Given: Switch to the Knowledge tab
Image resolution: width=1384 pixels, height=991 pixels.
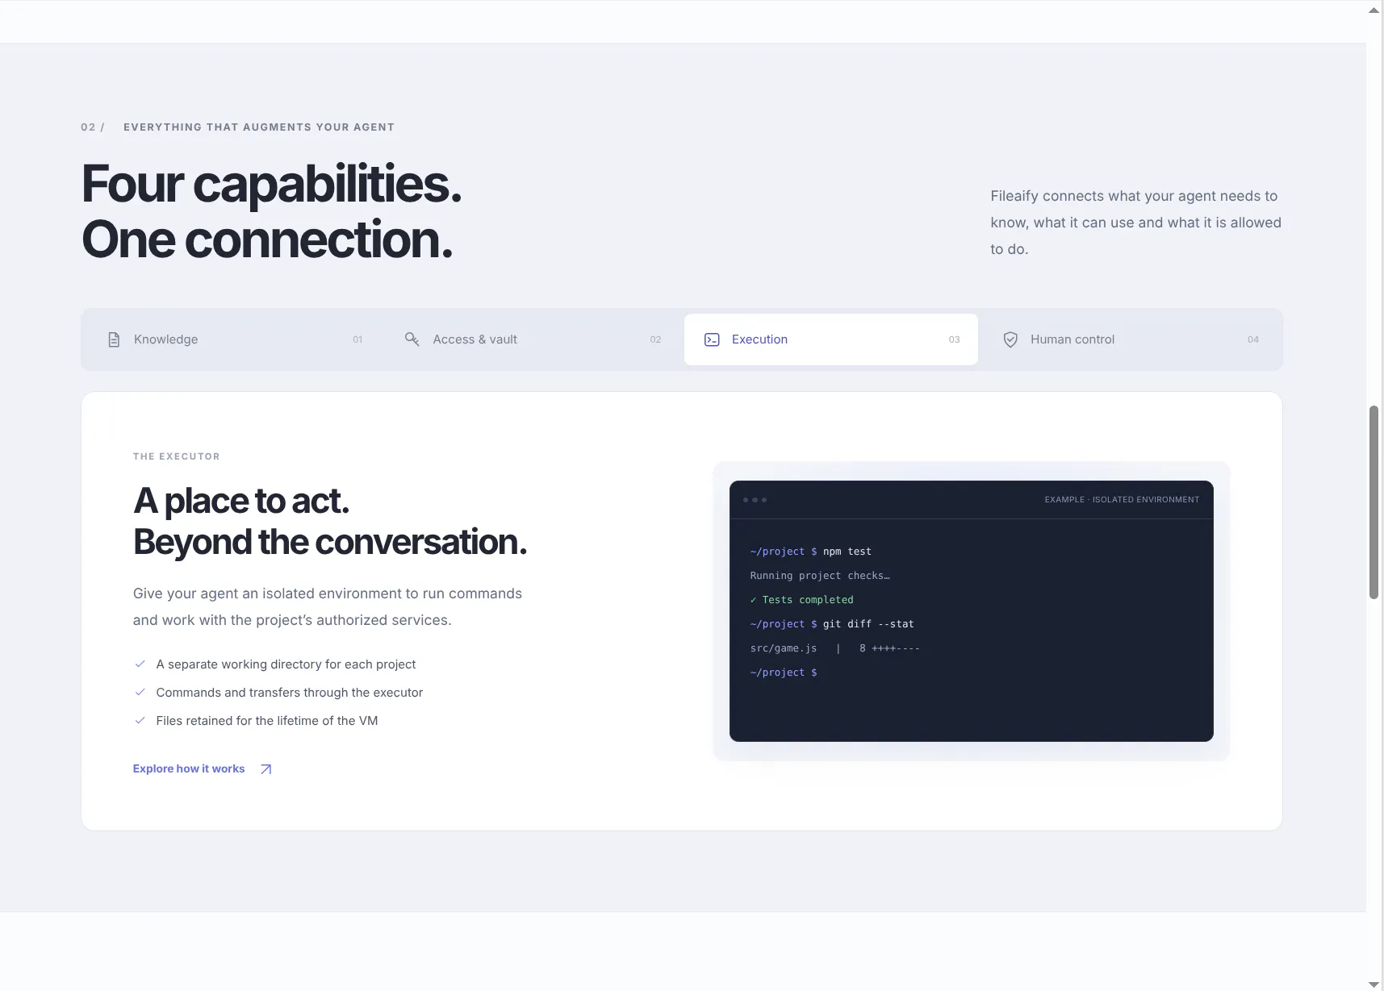Looking at the screenshot, I should (x=235, y=339).
